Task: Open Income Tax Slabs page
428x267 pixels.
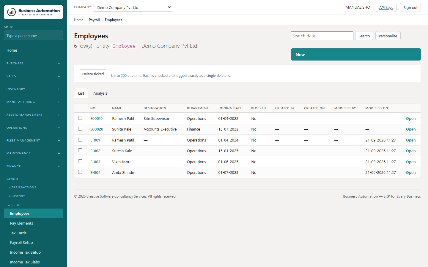Action: 33,262
